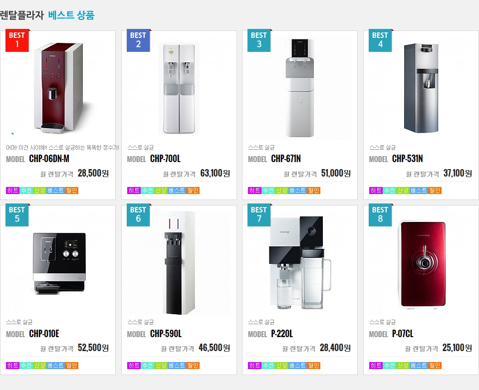Viewport: 479px width, 390px height.
Task: Click the BEST 8 ribbon badge
Action: (x=380, y=215)
